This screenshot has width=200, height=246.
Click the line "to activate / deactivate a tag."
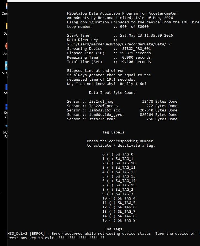(121, 146)
